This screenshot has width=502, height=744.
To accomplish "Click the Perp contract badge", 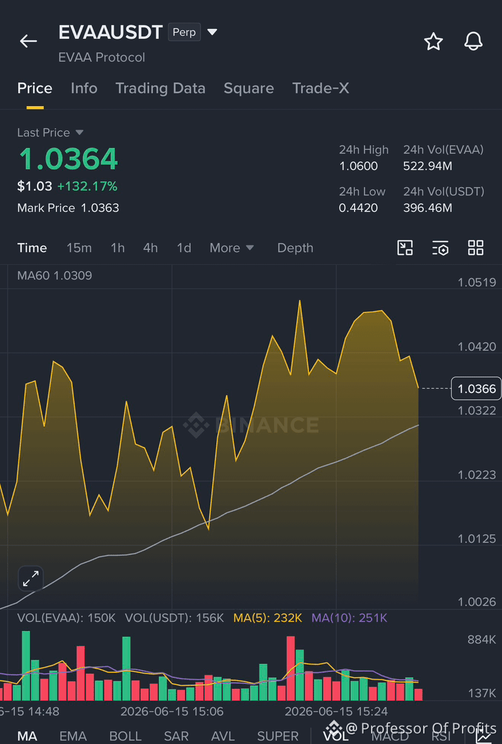I will coord(184,32).
